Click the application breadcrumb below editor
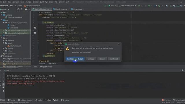The width and height of the screenshot is (185, 104). click(x=52, y=64)
